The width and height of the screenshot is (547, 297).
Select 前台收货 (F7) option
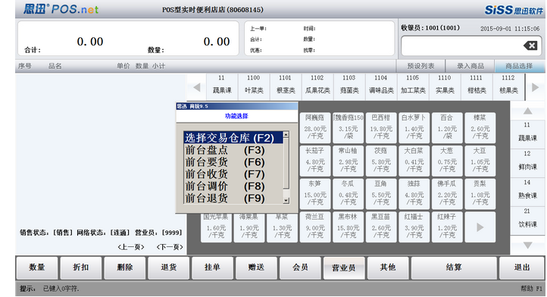[233, 174]
